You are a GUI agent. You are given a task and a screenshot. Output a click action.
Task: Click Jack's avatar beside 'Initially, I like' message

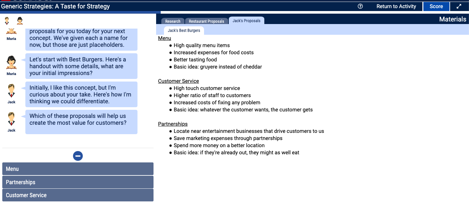click(x=11, y=91)
